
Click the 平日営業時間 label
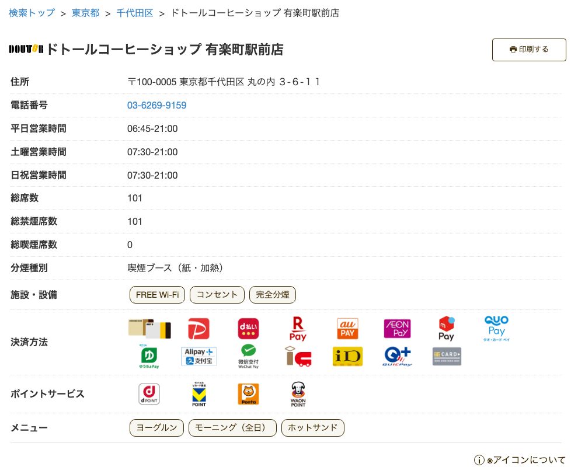39,128
